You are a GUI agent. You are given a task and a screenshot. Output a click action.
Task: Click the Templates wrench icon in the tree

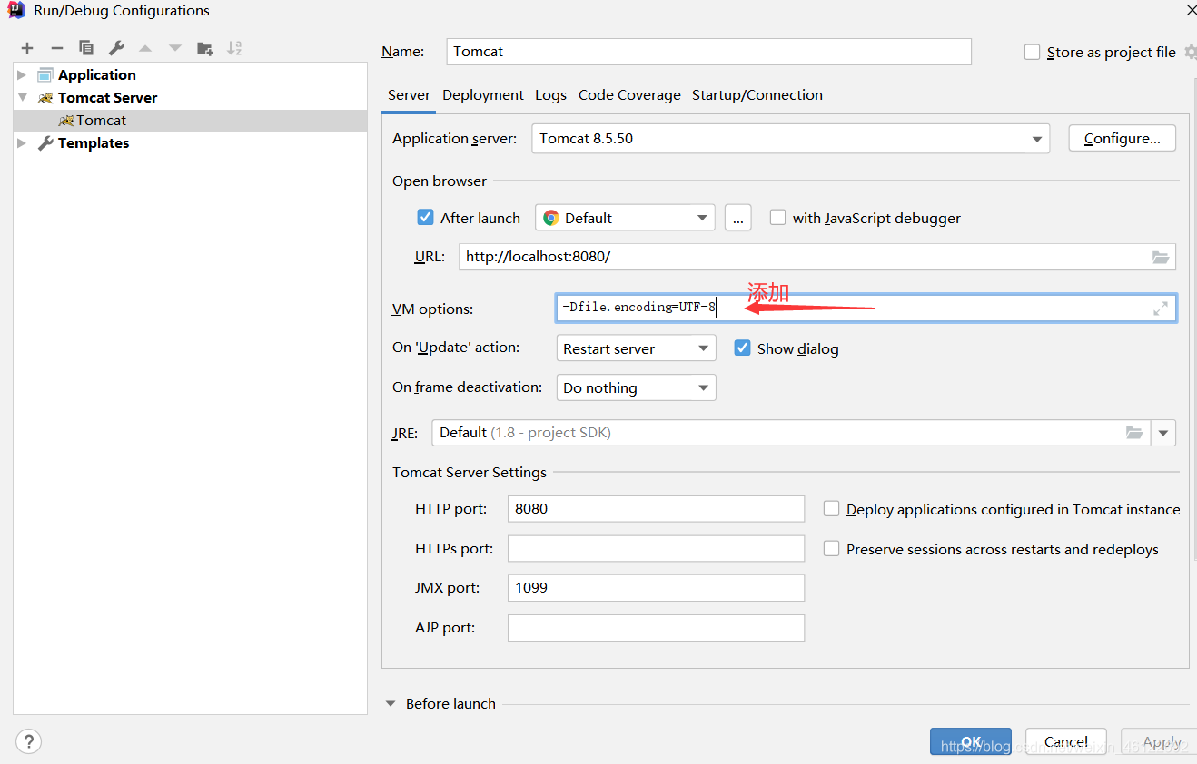[45, 143]
